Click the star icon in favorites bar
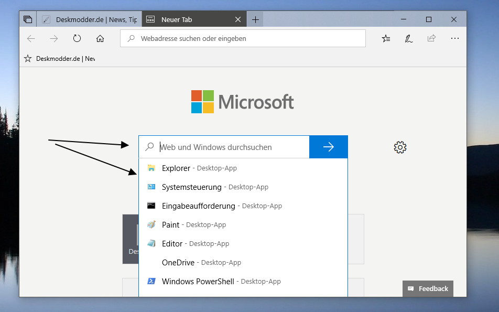The image size is (499, 312). point(28,59)
